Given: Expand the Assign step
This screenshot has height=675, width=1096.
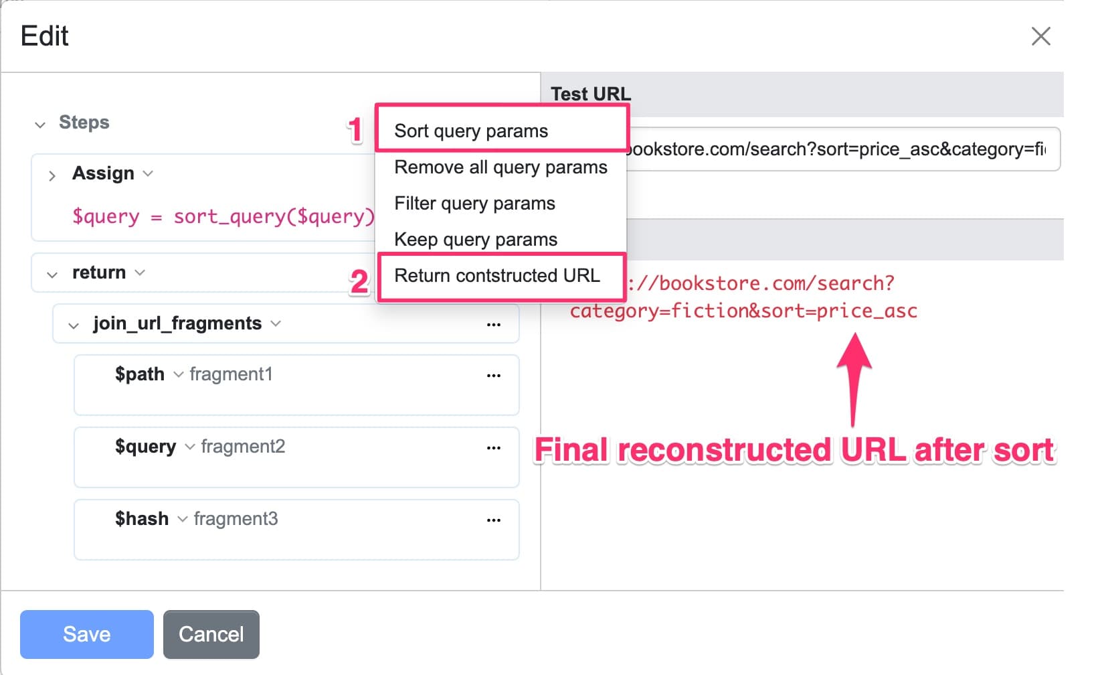Looking at the screenshot, I should (52, 175).
